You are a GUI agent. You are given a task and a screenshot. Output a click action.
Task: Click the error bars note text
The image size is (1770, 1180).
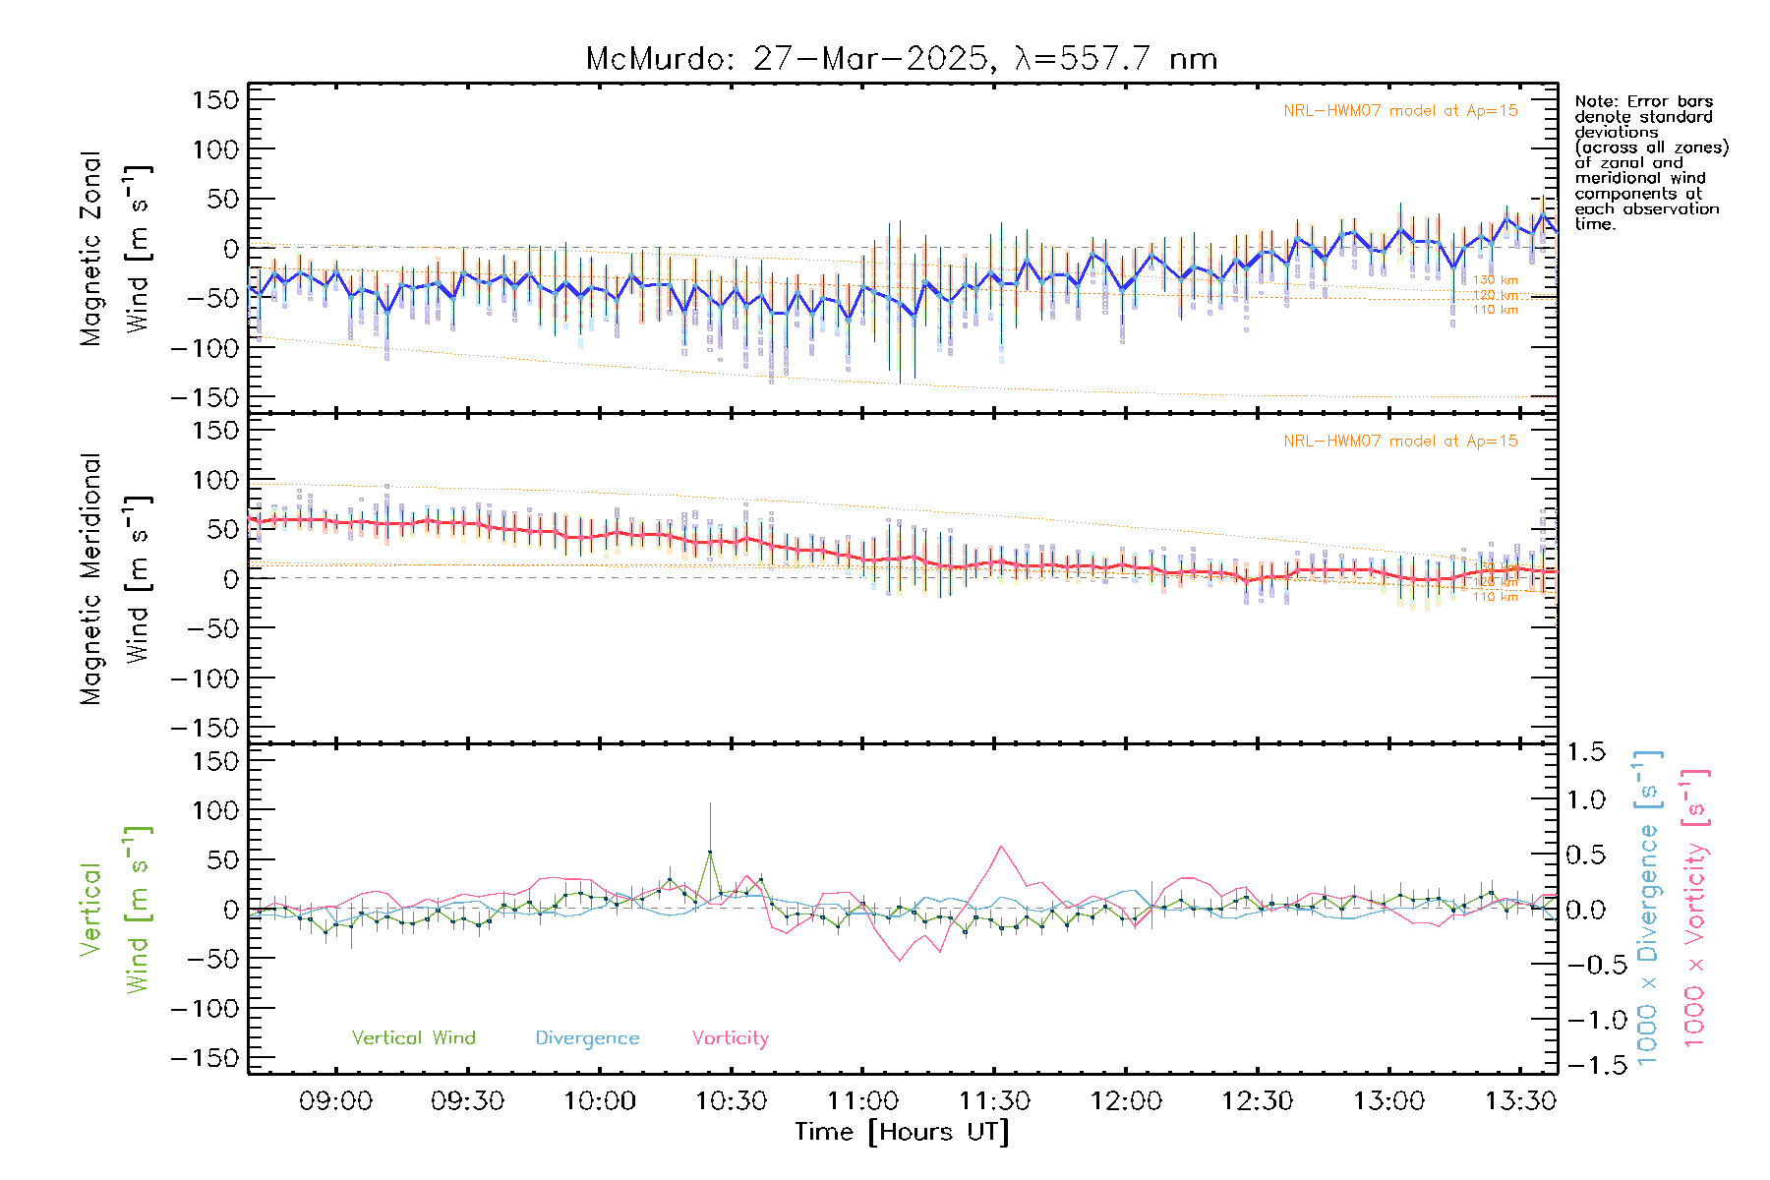coord(1650,162)
